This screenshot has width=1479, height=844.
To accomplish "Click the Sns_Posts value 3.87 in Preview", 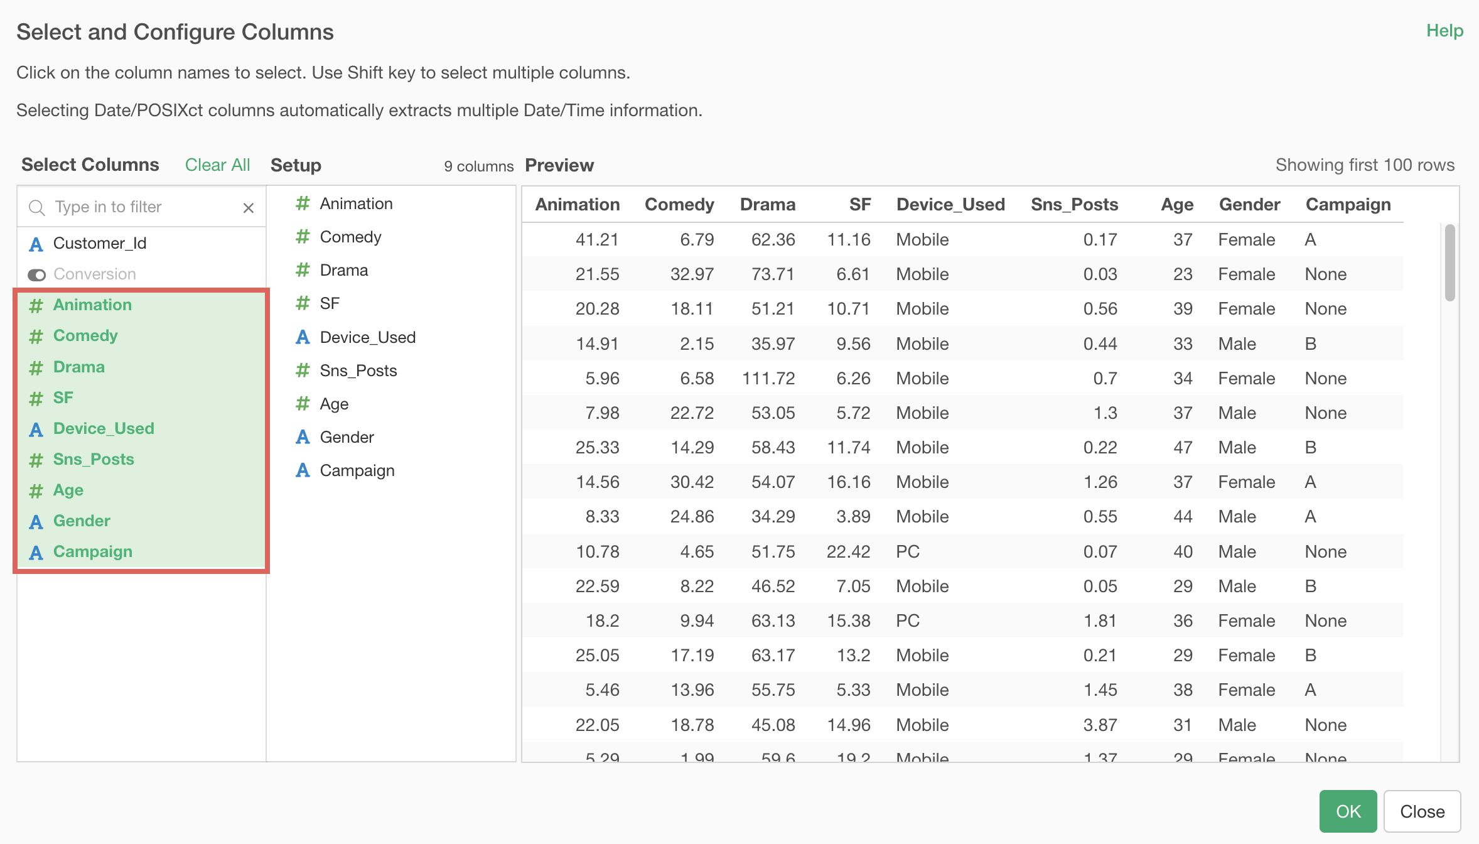I will pos(1100,725).
